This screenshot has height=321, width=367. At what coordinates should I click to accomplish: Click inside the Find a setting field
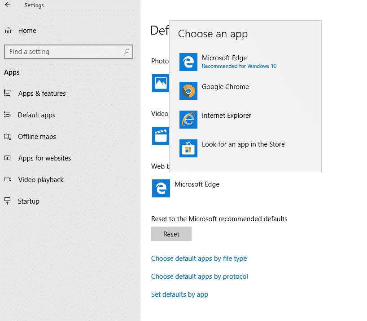(63, 52)
